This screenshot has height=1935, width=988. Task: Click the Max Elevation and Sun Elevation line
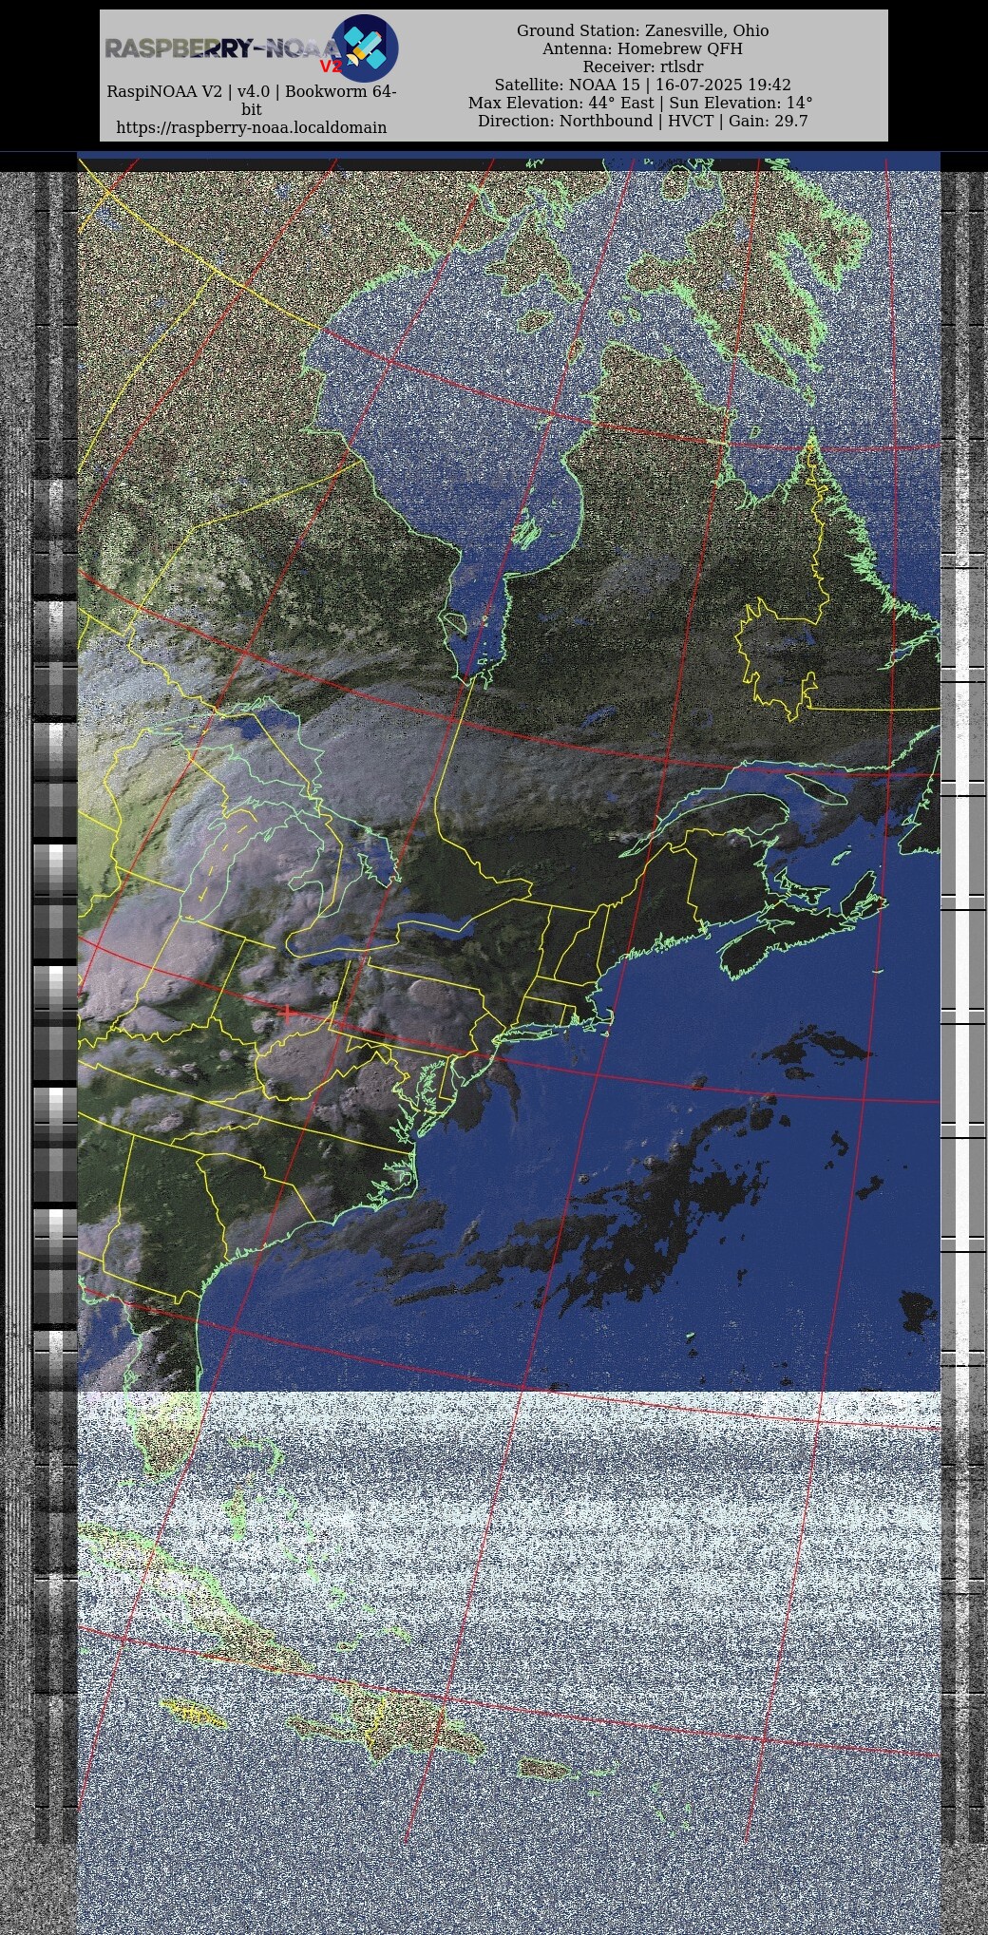640,103
